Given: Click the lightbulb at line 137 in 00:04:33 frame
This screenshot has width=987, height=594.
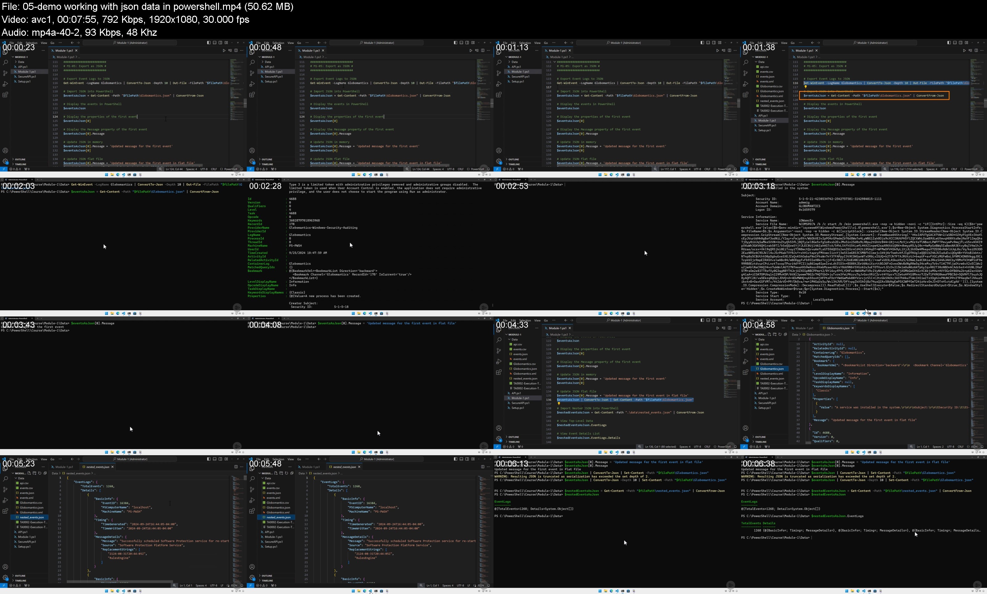Looking at the screenshot, I should click(559, 403).
